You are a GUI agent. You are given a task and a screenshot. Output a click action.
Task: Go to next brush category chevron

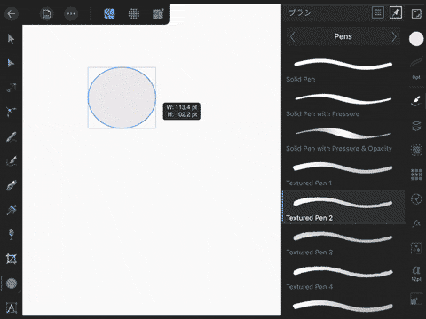pyautogui.click(x=394, y=37)
